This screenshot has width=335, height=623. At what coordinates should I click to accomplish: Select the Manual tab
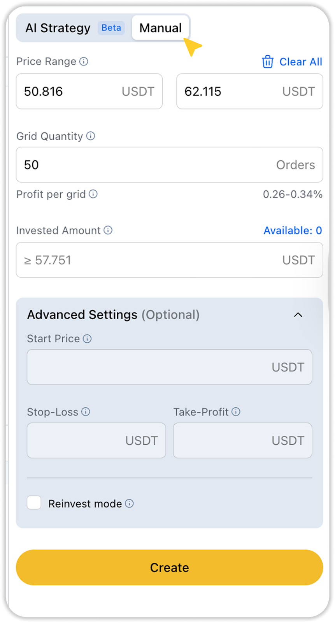coord(160,28)
